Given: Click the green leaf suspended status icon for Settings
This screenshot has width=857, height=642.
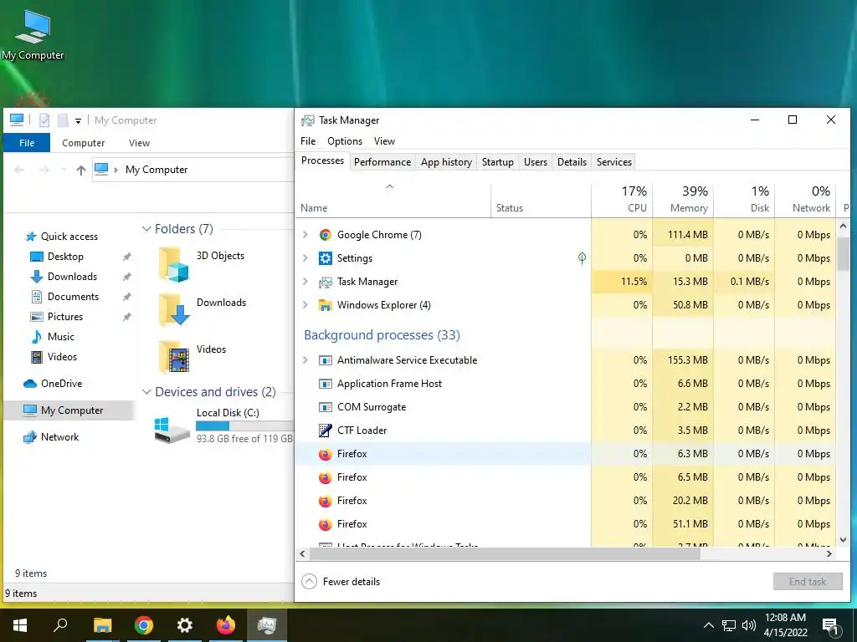Looking at the screenshot, I should pyautogui.click(x=582, y=257).
